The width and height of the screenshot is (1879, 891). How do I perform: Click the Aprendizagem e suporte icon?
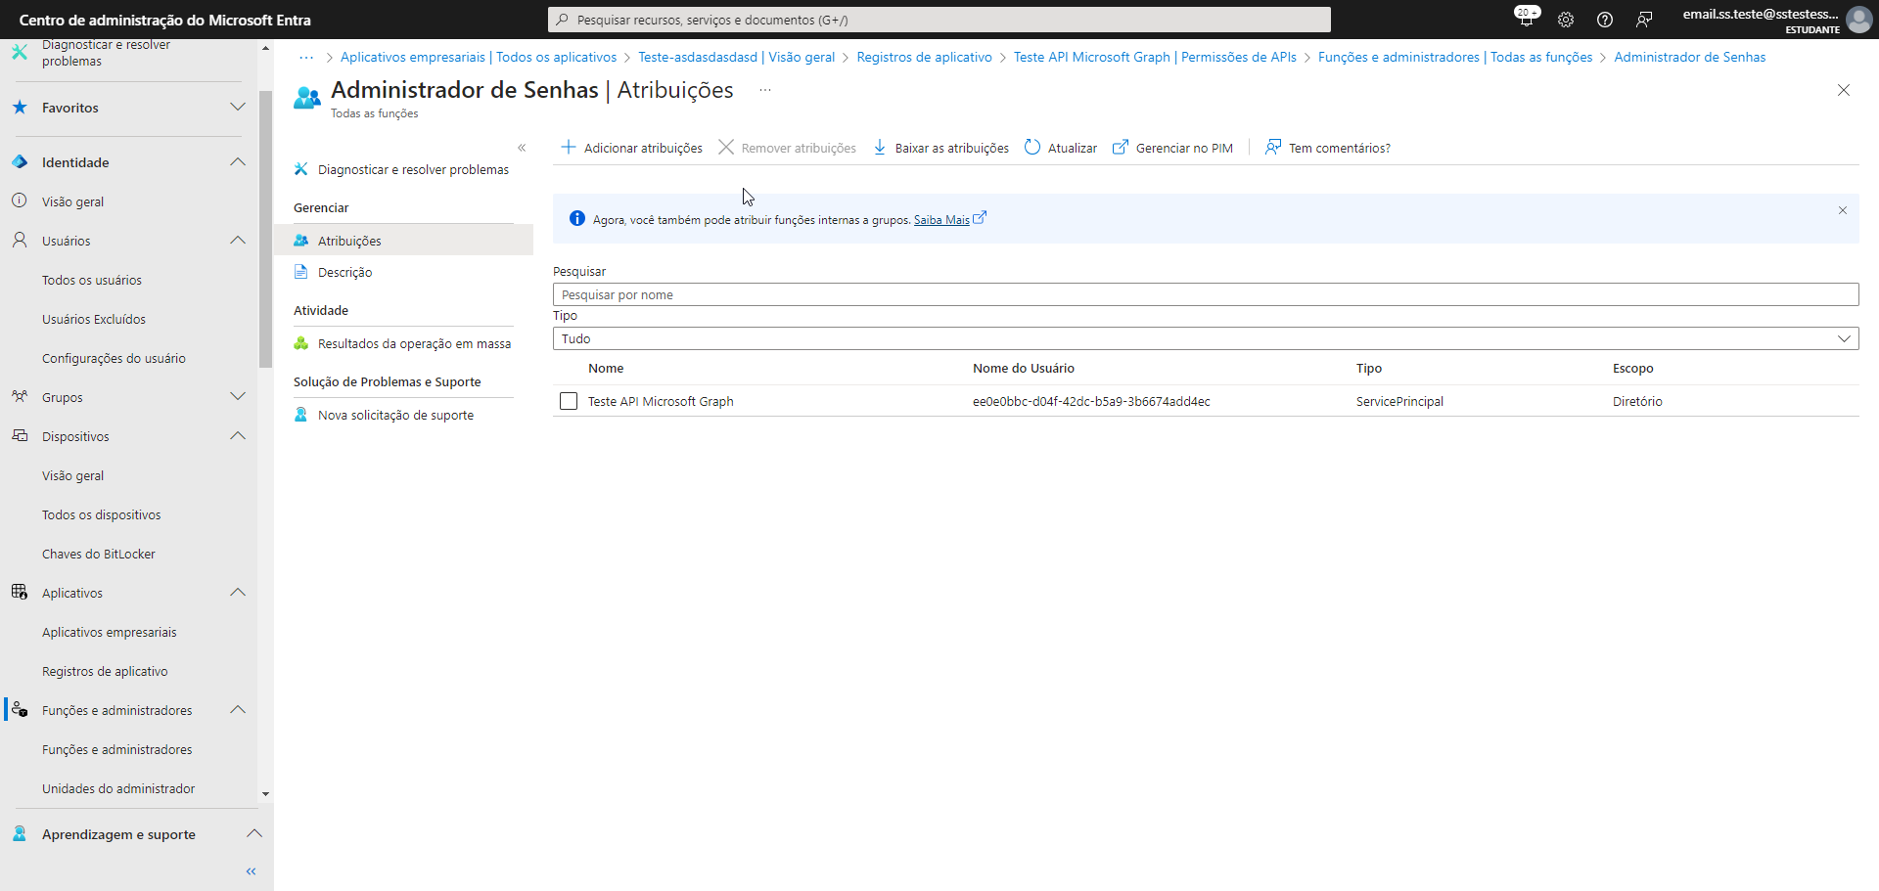point(20,833)
